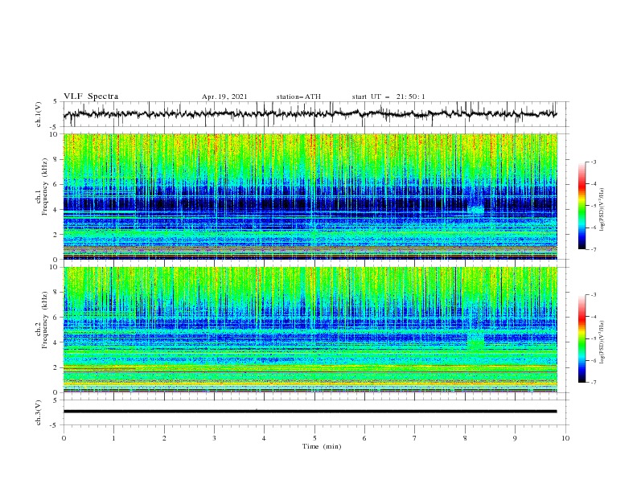Select the "Time (min)" x-axis label

322,446
